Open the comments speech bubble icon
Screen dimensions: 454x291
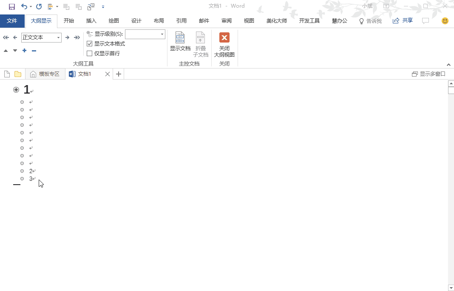[426, 21]
